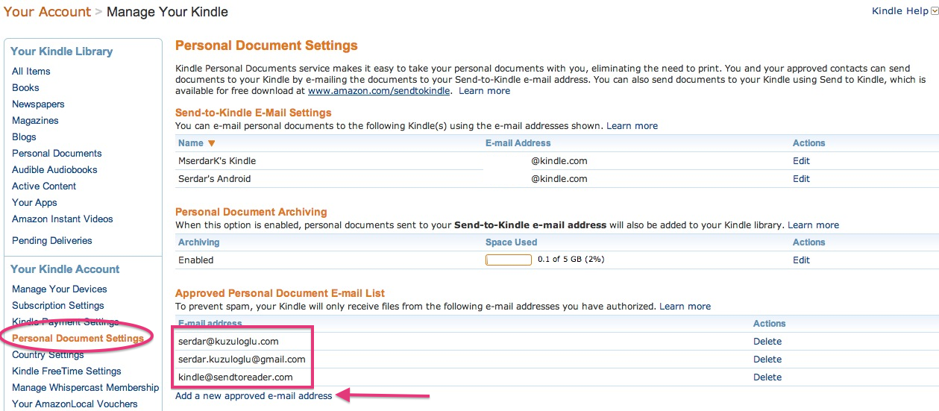Image resolution: width=939 pixels, height=411 pixels.
Task: Edit the Personal Document Archiving setting
Action: click(x=801, y=260)
